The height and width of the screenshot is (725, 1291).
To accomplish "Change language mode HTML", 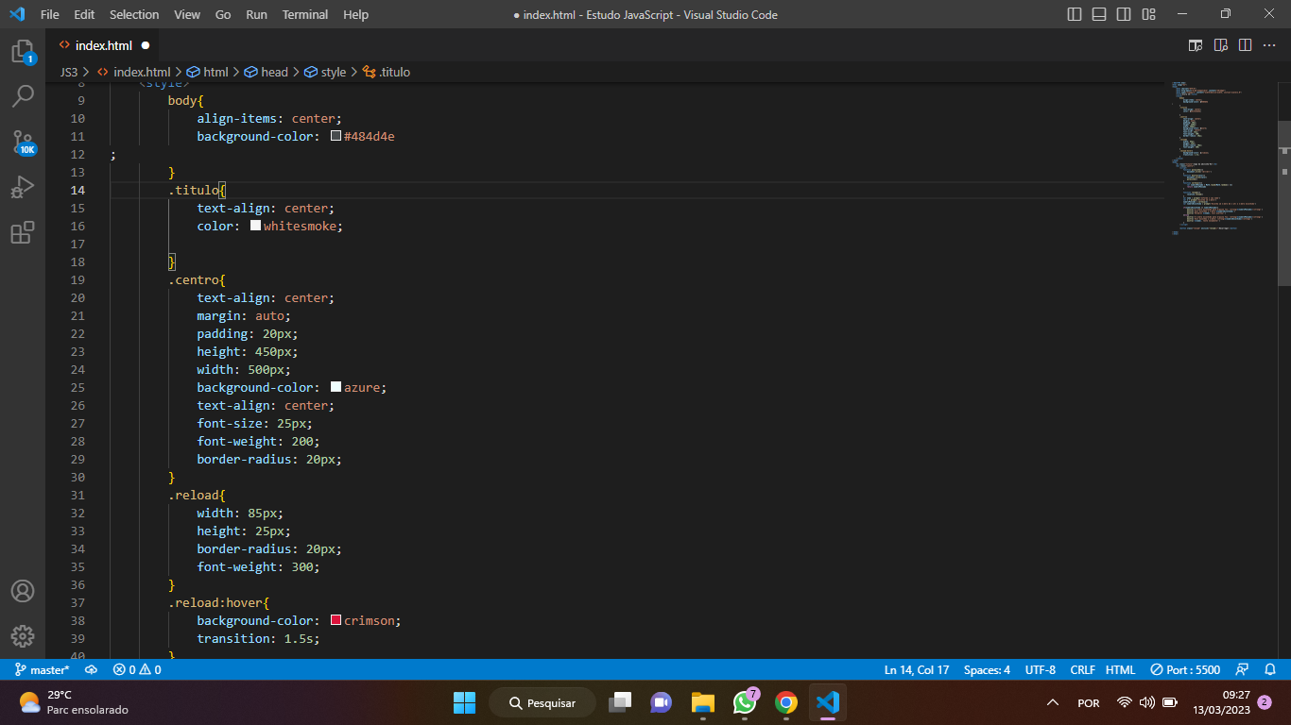I will coord(1121,669).
